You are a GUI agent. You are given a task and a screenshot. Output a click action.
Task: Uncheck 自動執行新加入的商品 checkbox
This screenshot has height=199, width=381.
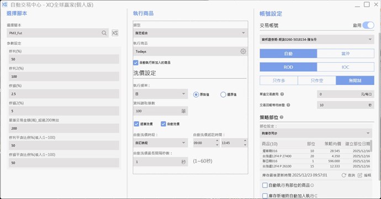tap(136, 62)
